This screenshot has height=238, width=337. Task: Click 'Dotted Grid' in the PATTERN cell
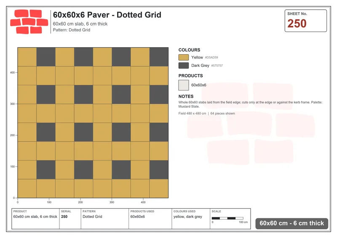pos(92,217)
